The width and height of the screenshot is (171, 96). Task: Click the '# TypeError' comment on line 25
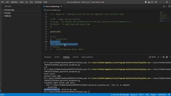point(87,14)
